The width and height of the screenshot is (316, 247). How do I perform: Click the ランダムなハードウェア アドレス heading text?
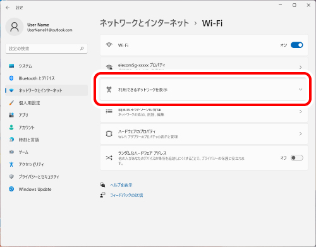(x=142, y=153)
